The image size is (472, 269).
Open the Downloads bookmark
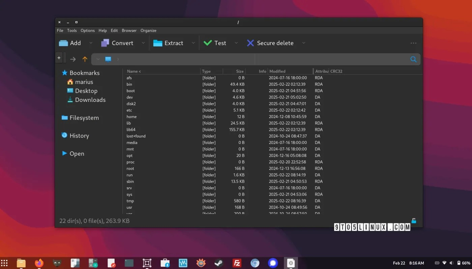pos(90,100)
